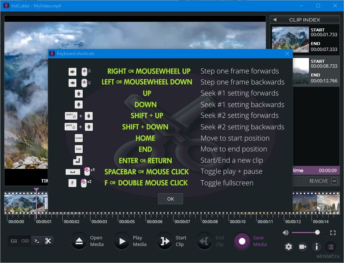
Task: Toggle fullscreen with corner brackets icon
Action: click(x=333, y=233)
